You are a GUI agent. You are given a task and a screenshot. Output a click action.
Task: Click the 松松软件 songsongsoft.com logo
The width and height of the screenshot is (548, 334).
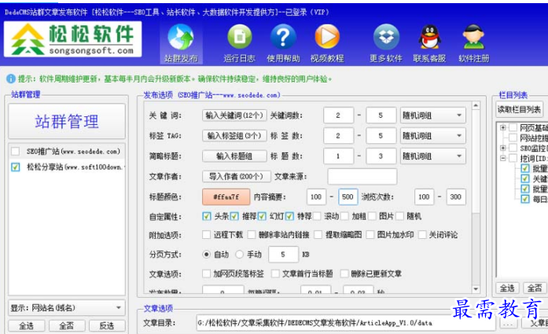click(x=72, y=39)
